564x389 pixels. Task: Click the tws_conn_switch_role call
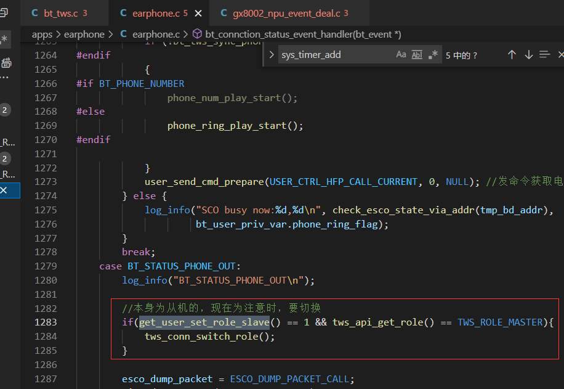pos(209,337)
